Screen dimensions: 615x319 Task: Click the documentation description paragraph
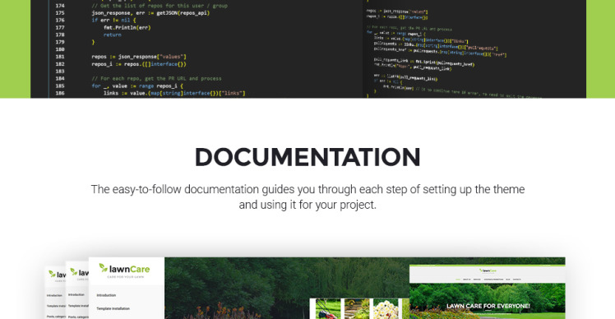(307, 197)
